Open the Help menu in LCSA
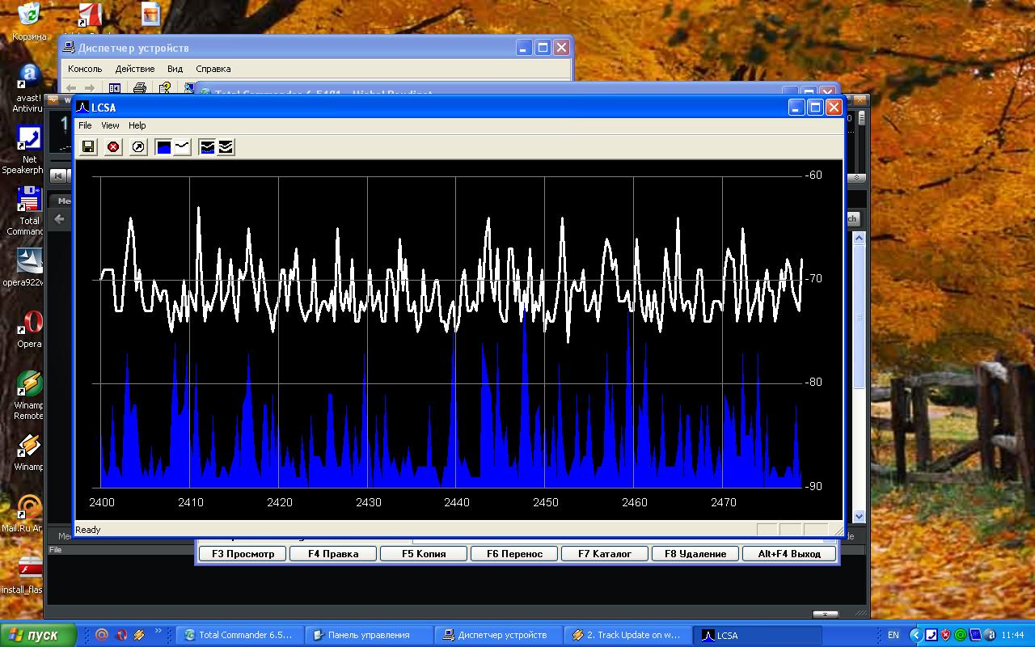 click(x=137, y=125)
